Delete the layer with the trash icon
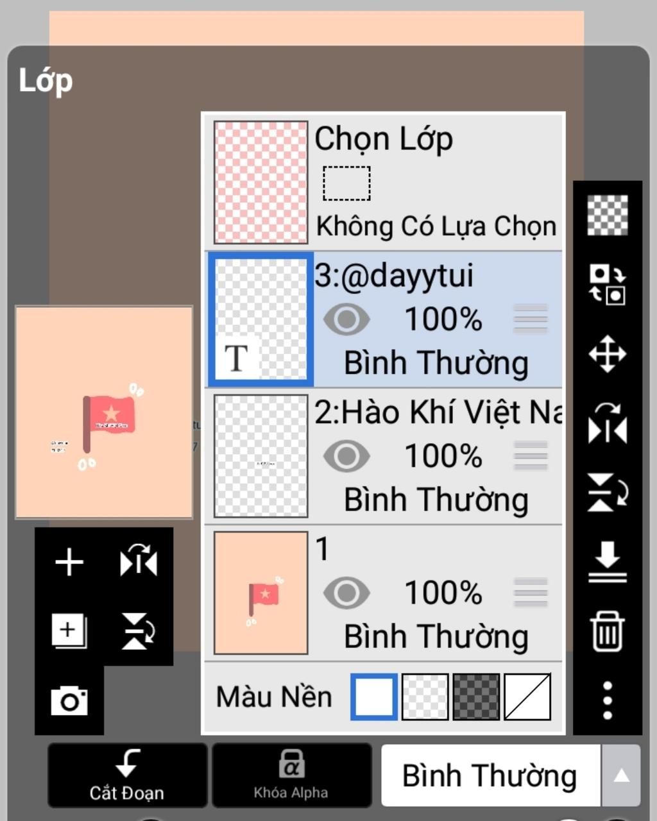The width and height of the screenshot is (657, 821). [607, 631]
